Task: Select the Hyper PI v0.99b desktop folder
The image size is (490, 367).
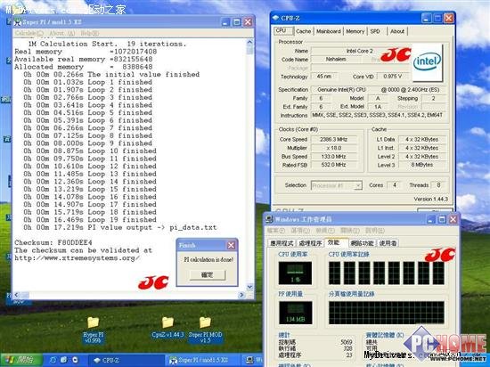Action: tap(93, 330)
